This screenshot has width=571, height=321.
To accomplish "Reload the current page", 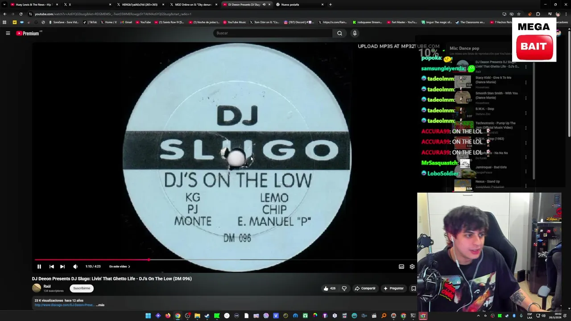I will tap(21, 14).
